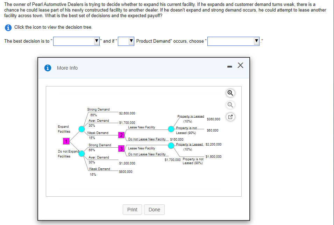Open the decision tree in a new window
The height and width of the screenshot is (225, 334).
(230, 117)
